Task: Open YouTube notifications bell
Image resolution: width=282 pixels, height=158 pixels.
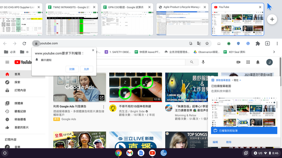Action: tap(258, 62)
